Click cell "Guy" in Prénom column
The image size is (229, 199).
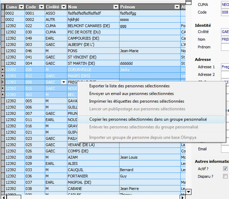(x=150, y=176)
